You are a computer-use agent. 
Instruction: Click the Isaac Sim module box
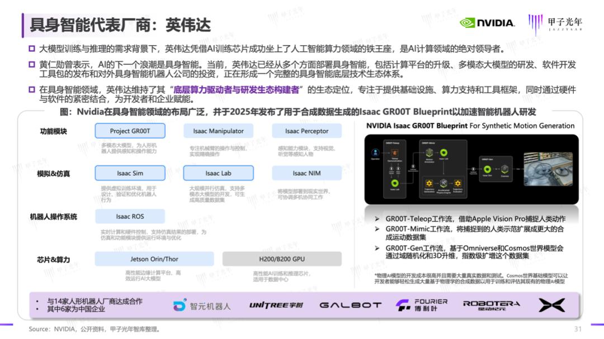coord(130,173)
